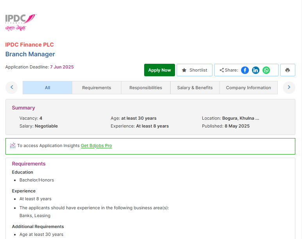The width and height of the screenshot is (302, 239).
Task: Click the Requirements section heading
Action: point(29,164)
